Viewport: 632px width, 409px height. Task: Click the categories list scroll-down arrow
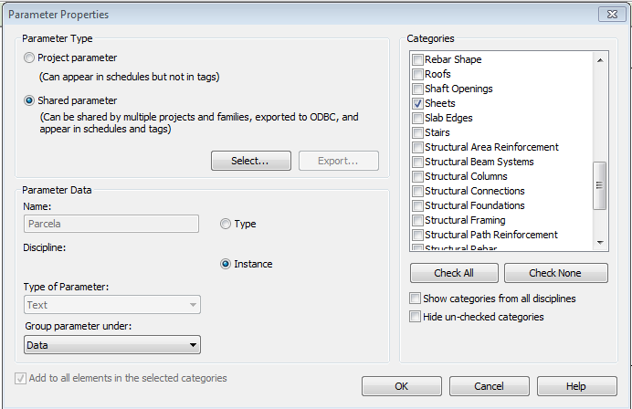tap(600, 242)
